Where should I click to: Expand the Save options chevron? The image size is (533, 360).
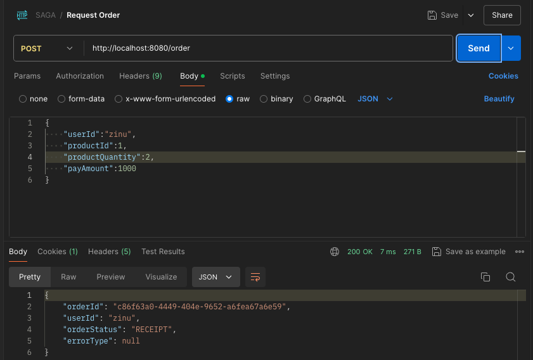pos(471,15)
